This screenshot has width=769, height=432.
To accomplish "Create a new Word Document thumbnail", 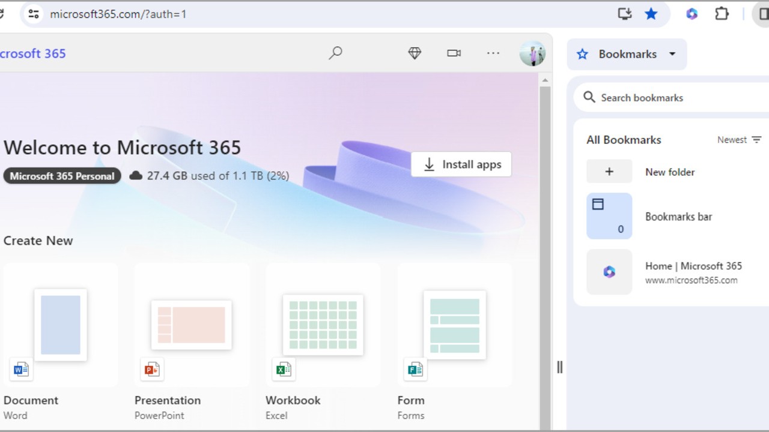I will pyautogui.click(x=61, y=325).
